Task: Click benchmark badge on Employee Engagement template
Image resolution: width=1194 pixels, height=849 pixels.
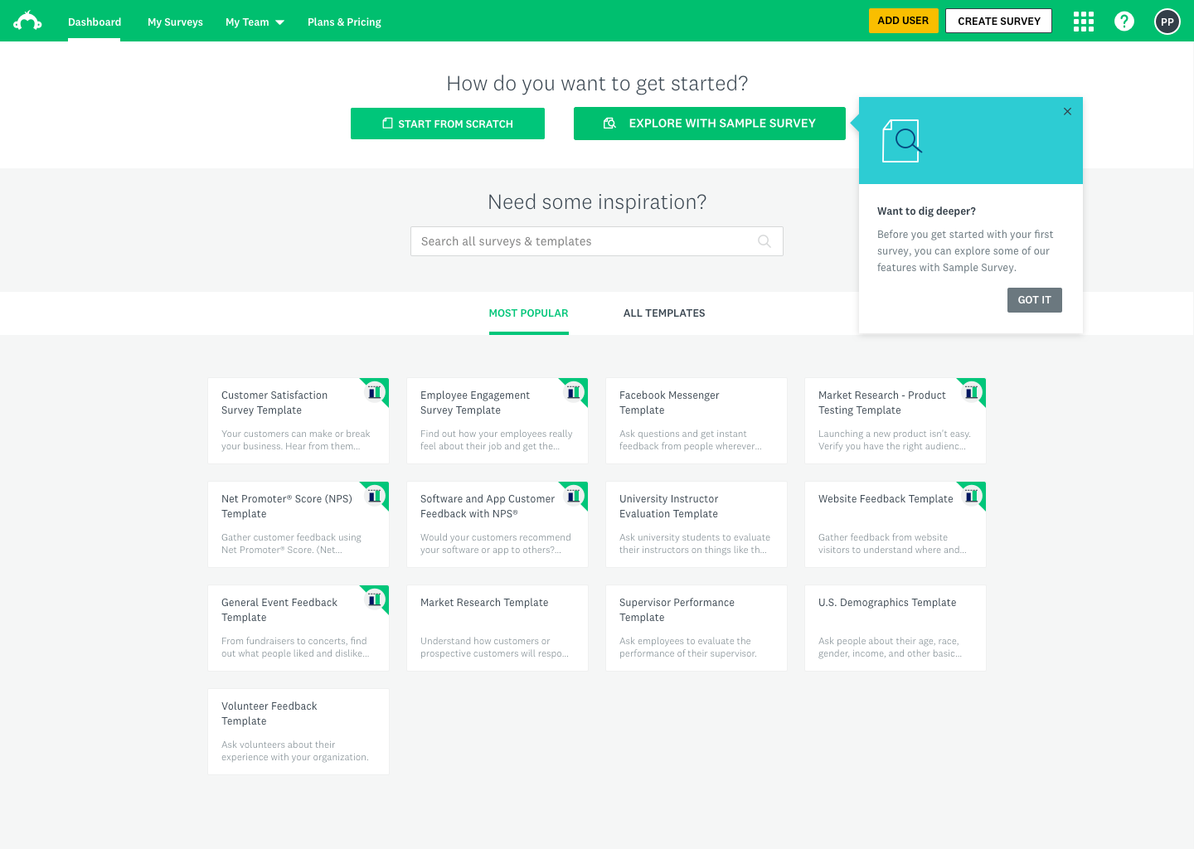Action: (x=575, y=391)
